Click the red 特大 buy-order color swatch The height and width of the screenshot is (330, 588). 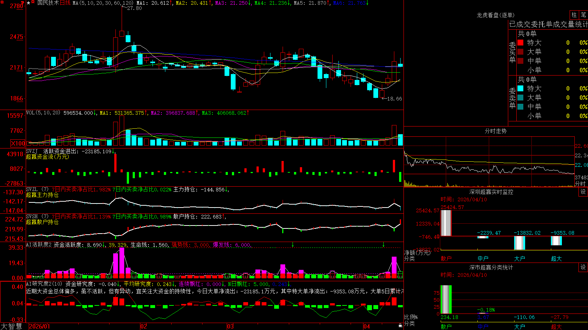[x=520, y=43]
